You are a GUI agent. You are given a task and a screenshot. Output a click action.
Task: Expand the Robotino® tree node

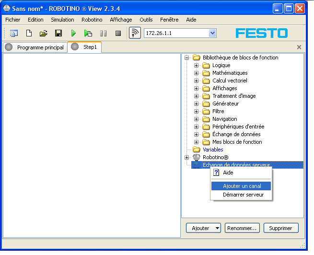coord(186,157)
